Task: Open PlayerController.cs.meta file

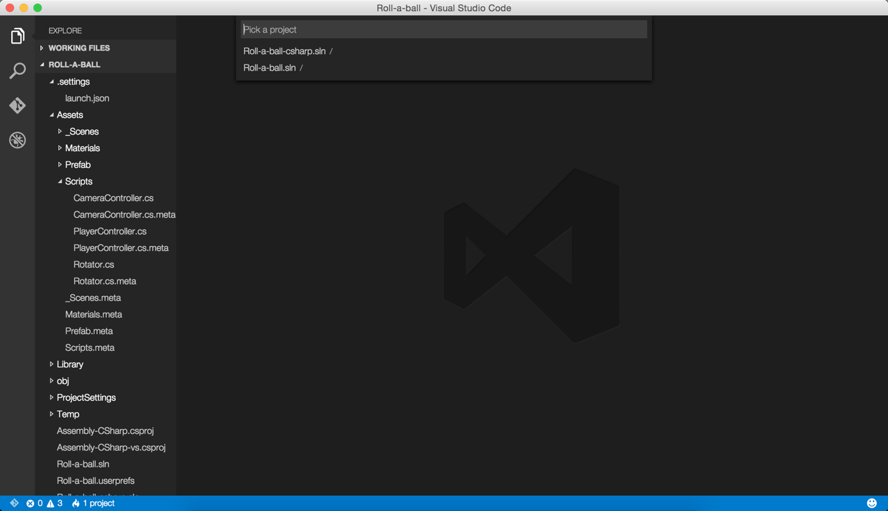Action: (105, 248)
